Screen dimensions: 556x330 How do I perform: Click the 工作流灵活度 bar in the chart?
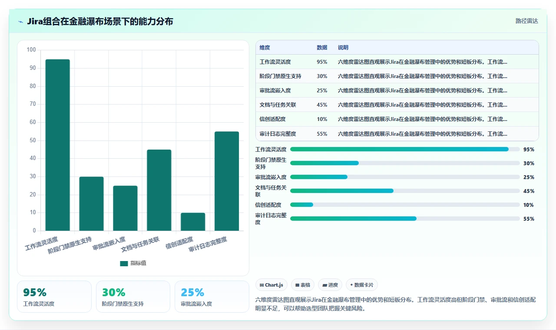tap(58, 145)
